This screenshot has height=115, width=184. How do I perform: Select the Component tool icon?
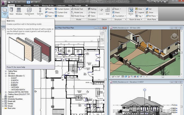[29, 10]
